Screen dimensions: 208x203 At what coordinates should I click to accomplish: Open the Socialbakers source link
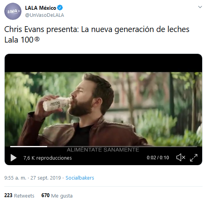click(80, 178)
